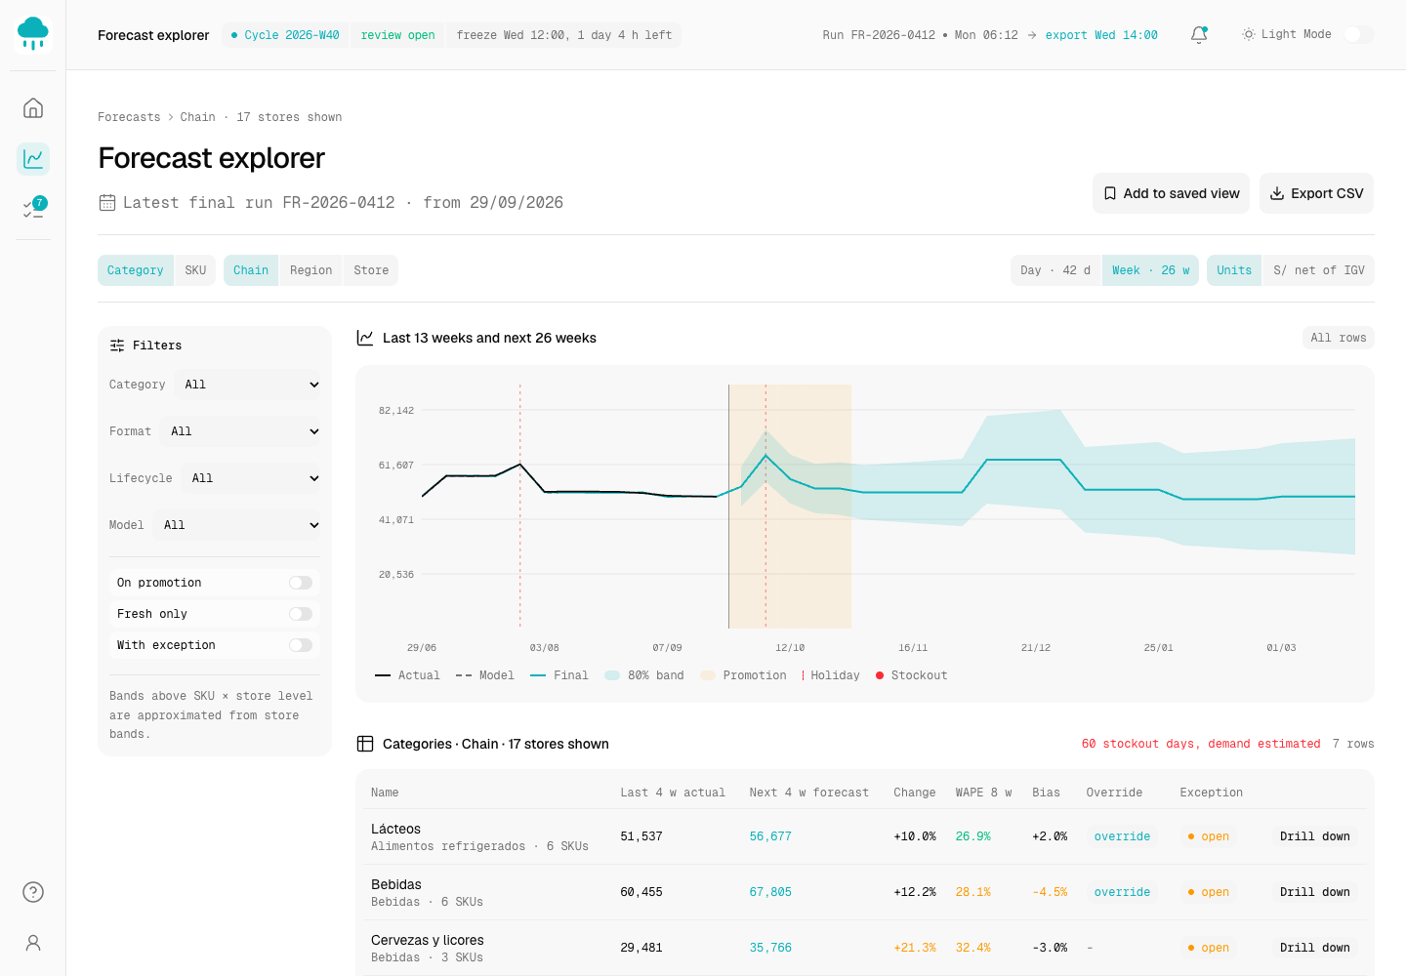Toggle the Light Mode switch
This screenshot has width=1406, height=976.
click(1358, 34)
